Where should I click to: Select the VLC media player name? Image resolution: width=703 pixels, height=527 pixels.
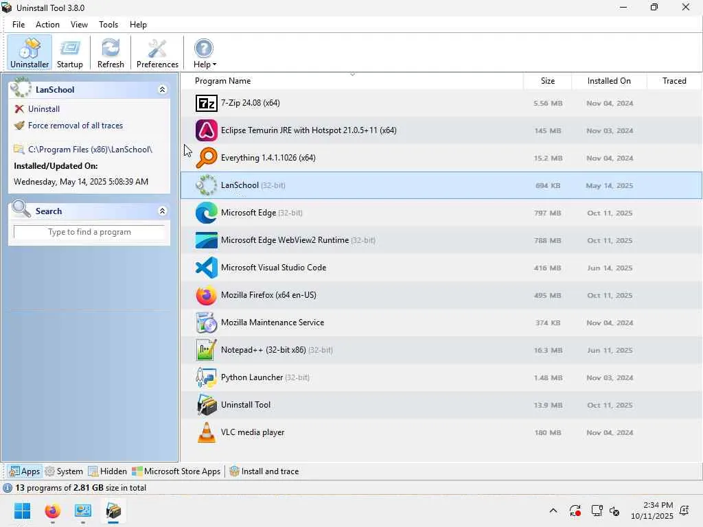pyautogui.click(x=253, y=432)
